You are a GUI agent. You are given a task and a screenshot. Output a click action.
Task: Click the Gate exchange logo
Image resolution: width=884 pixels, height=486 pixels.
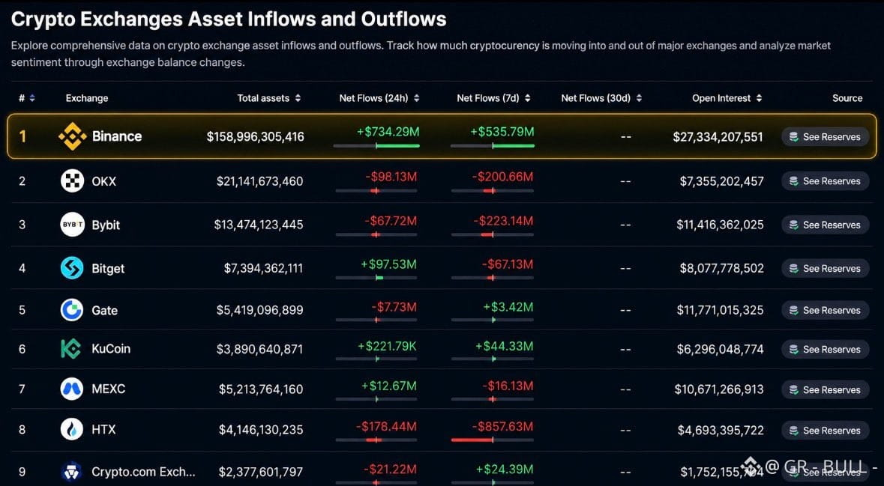tap(72, 310)
